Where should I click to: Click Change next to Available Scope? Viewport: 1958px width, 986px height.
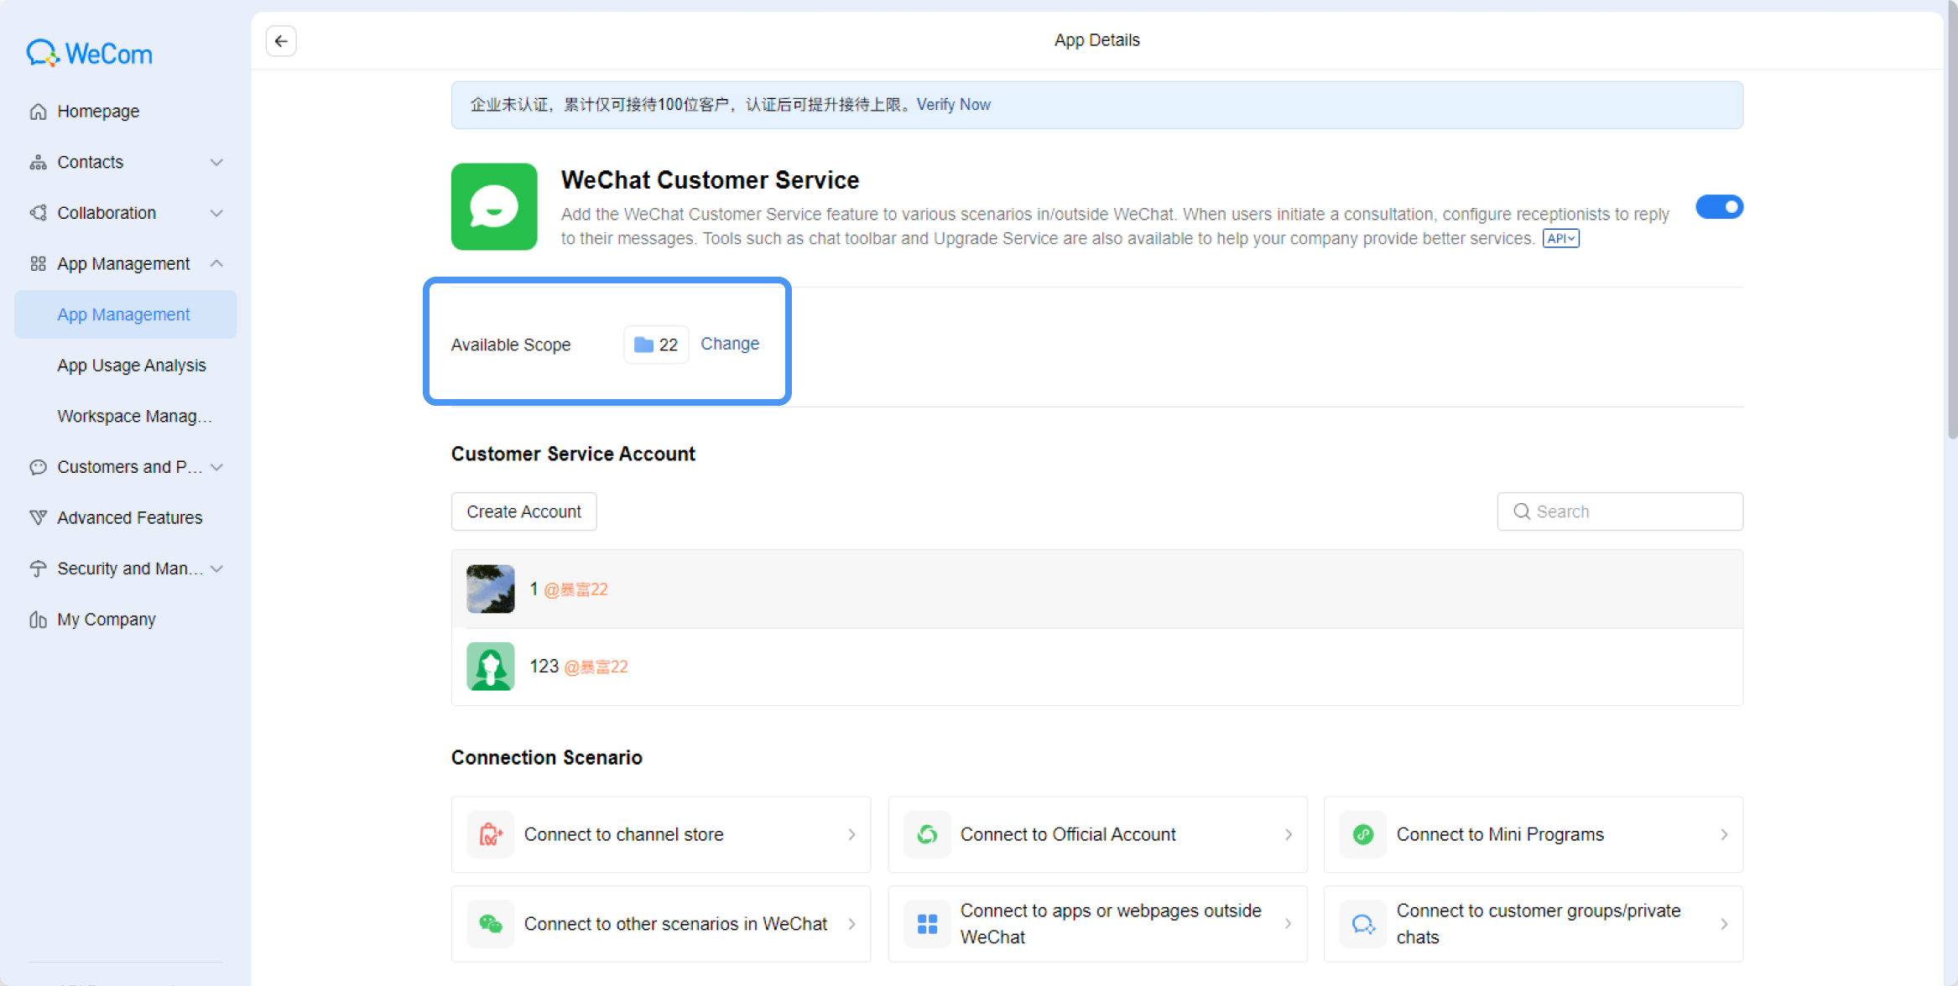(730, 344)
